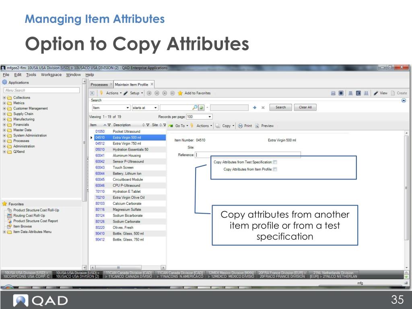This screenshot has width=412, height=309.
Task: Expand the Manufacturing folder
Action: coord(4,119)
